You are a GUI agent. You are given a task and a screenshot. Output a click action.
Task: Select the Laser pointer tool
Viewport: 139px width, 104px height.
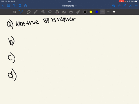click(x=78, y=12)
